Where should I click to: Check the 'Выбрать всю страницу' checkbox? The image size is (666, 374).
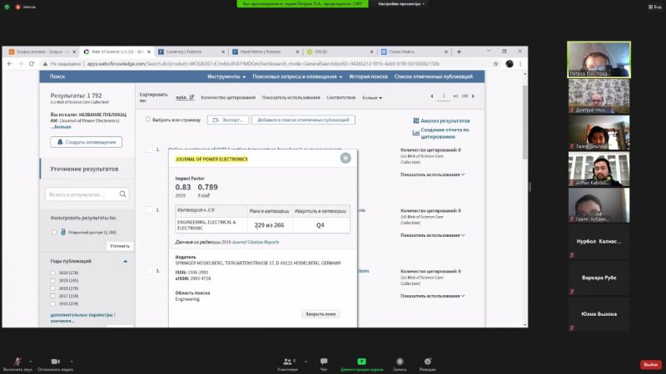tap(147, 120)
